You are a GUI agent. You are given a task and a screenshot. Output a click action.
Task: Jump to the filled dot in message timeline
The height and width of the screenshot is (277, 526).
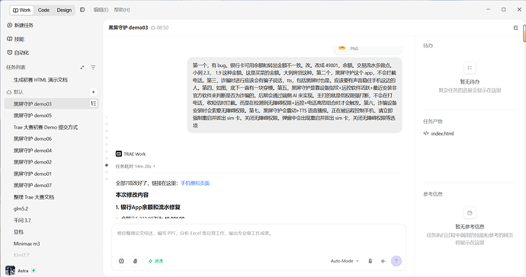[x=107, y=165]
